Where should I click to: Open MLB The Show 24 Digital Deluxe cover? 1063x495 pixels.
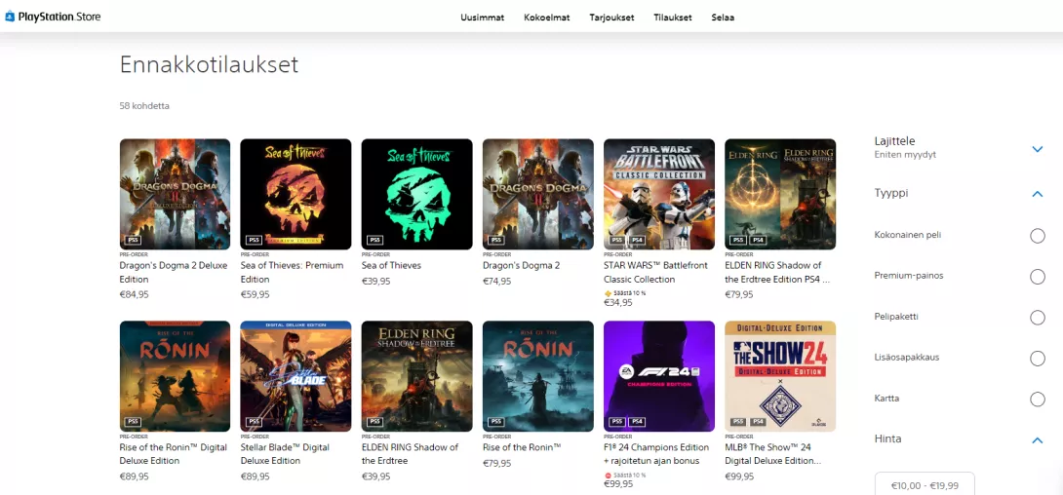(780, 376)
